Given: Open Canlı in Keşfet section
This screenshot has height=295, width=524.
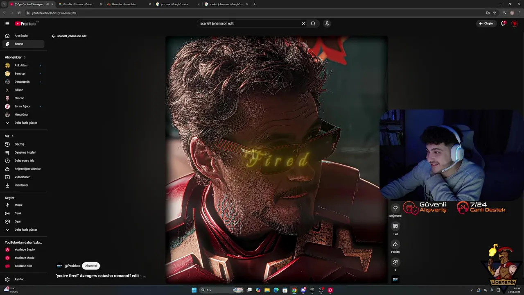Looking at the screenshot, I should pos(23,213).
